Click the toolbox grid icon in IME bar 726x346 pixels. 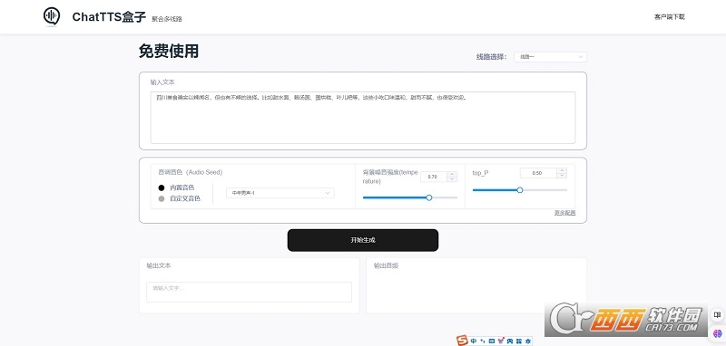point(518,341)
